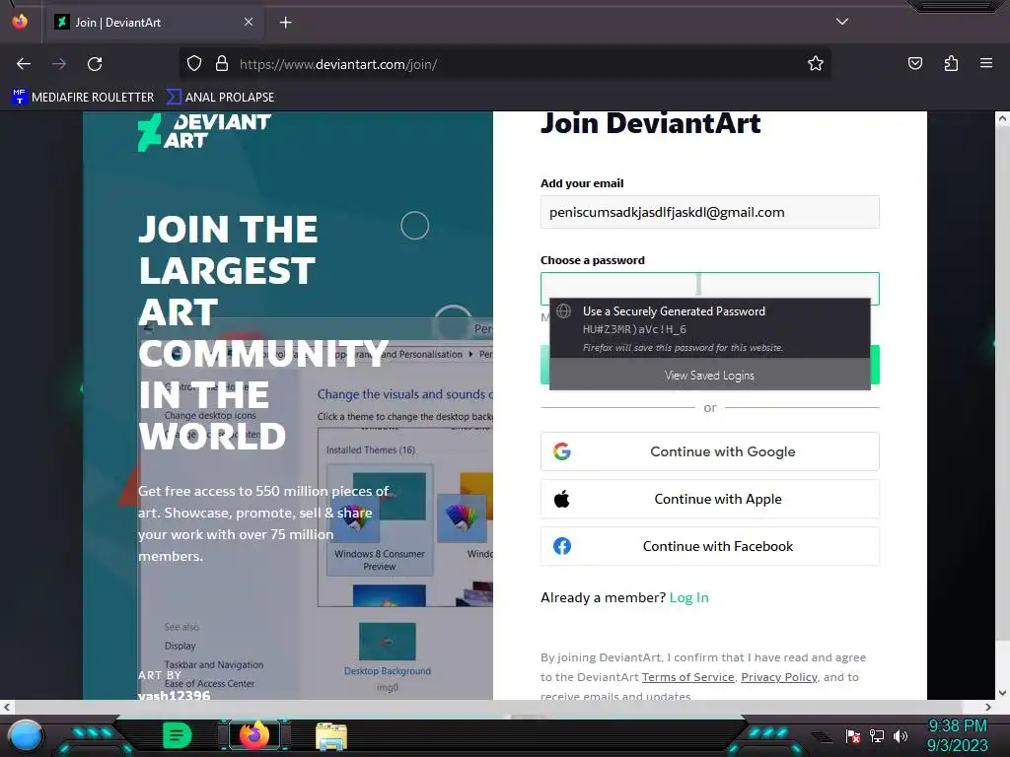1010x757 pixels.
Task: Open the tracking protection shield
Action: click(194, 64)
